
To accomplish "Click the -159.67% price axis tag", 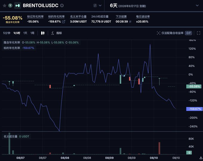I will [x=194, y=109].
